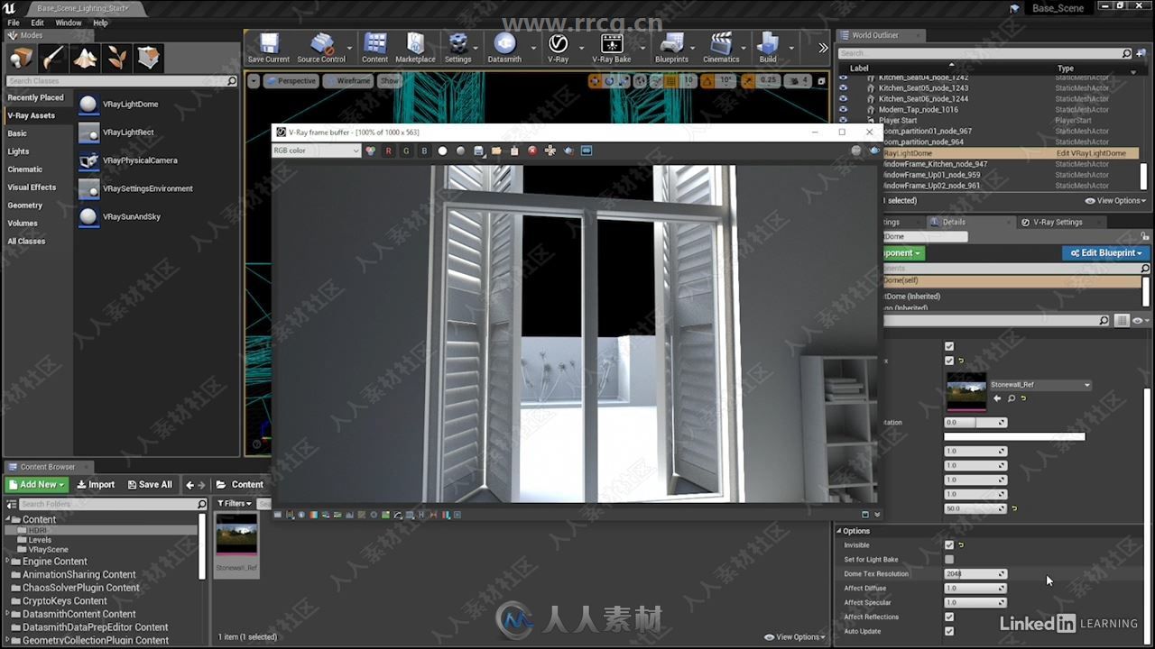The width and height of the screenshot is (1155, 649).
Task: Select the Place mode icon
Action: (x=22, y=59)
